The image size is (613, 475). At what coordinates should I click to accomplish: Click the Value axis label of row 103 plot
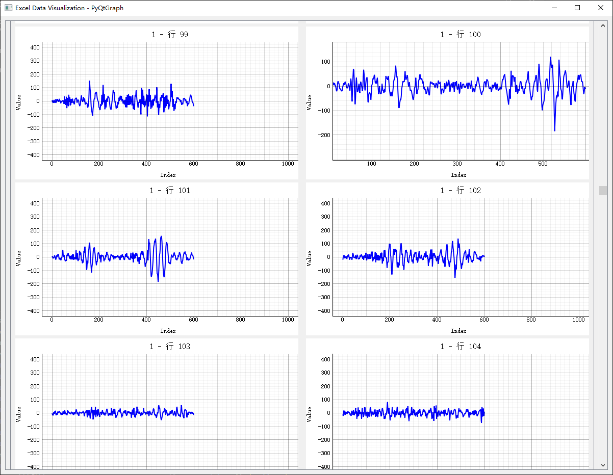coord(19,414)
